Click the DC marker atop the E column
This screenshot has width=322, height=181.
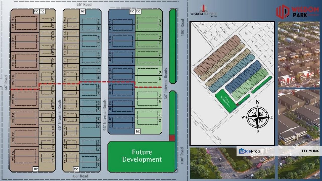pos(42,11)
